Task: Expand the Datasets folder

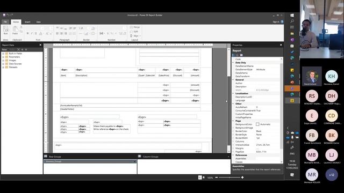Action: [x=3, y=67]
